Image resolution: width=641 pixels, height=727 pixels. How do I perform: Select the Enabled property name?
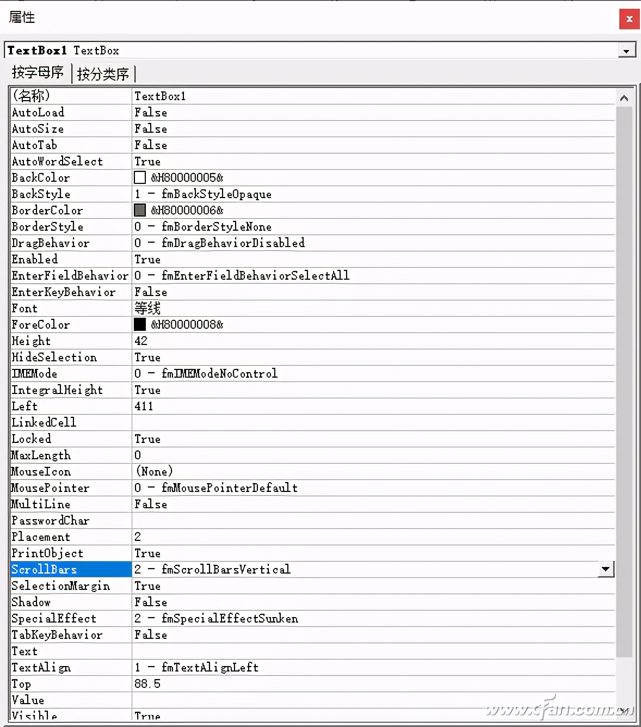34,259
